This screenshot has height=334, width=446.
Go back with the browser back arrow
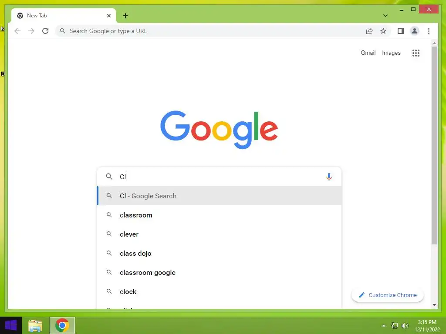click(17, 31)
